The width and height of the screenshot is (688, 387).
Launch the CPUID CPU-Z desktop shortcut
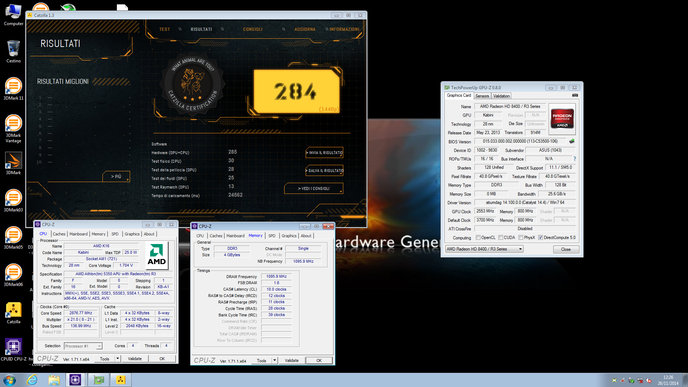click(14, 350)
